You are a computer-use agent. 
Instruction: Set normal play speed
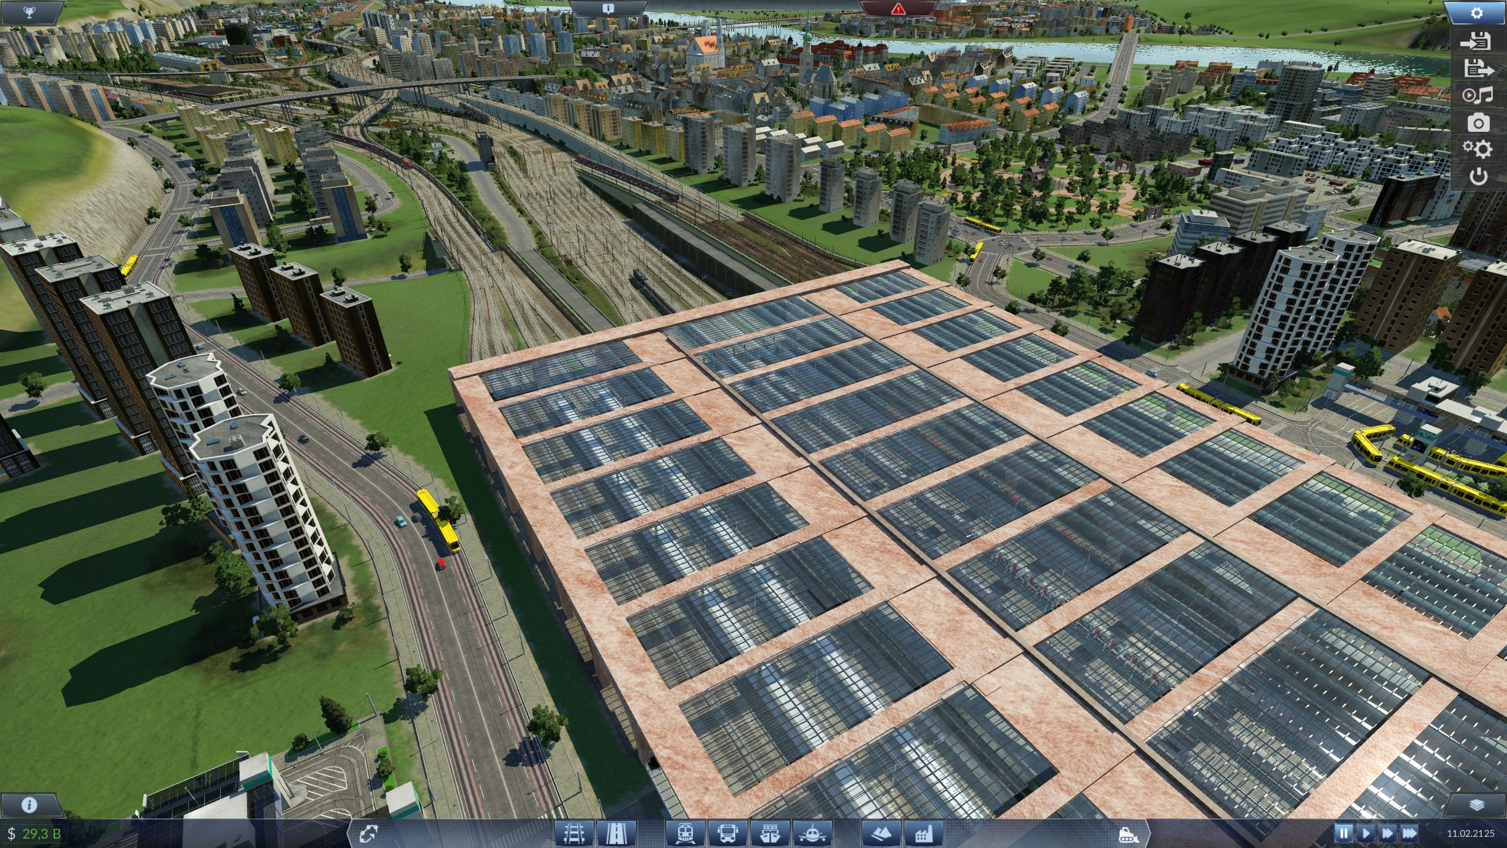tap(1366, 833)
